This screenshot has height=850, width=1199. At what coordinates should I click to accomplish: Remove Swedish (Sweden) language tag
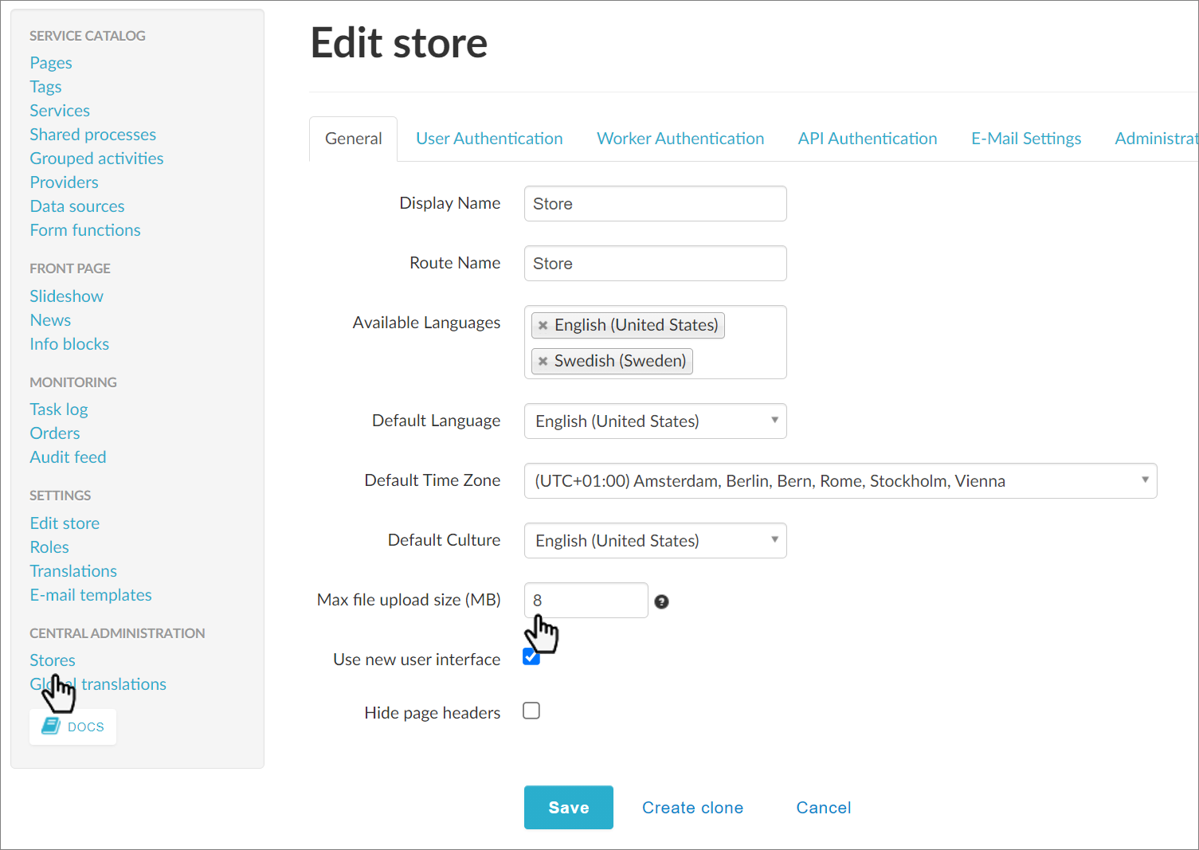click(x=543, y=361)
